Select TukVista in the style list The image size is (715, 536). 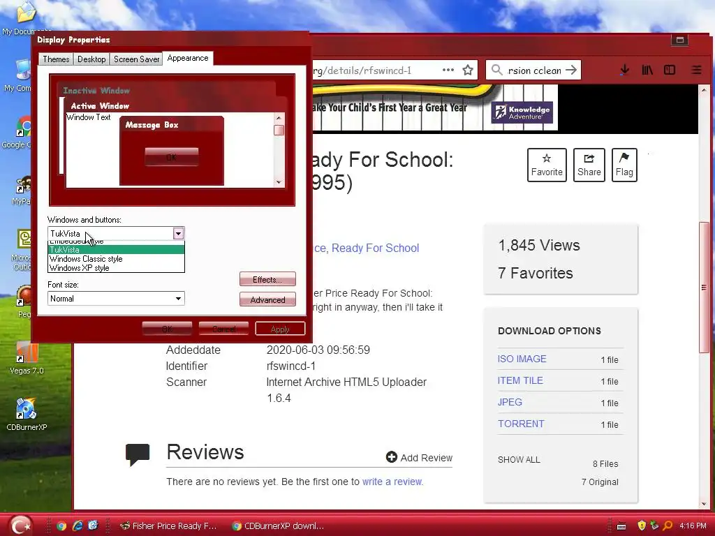(x=117, y=250)
